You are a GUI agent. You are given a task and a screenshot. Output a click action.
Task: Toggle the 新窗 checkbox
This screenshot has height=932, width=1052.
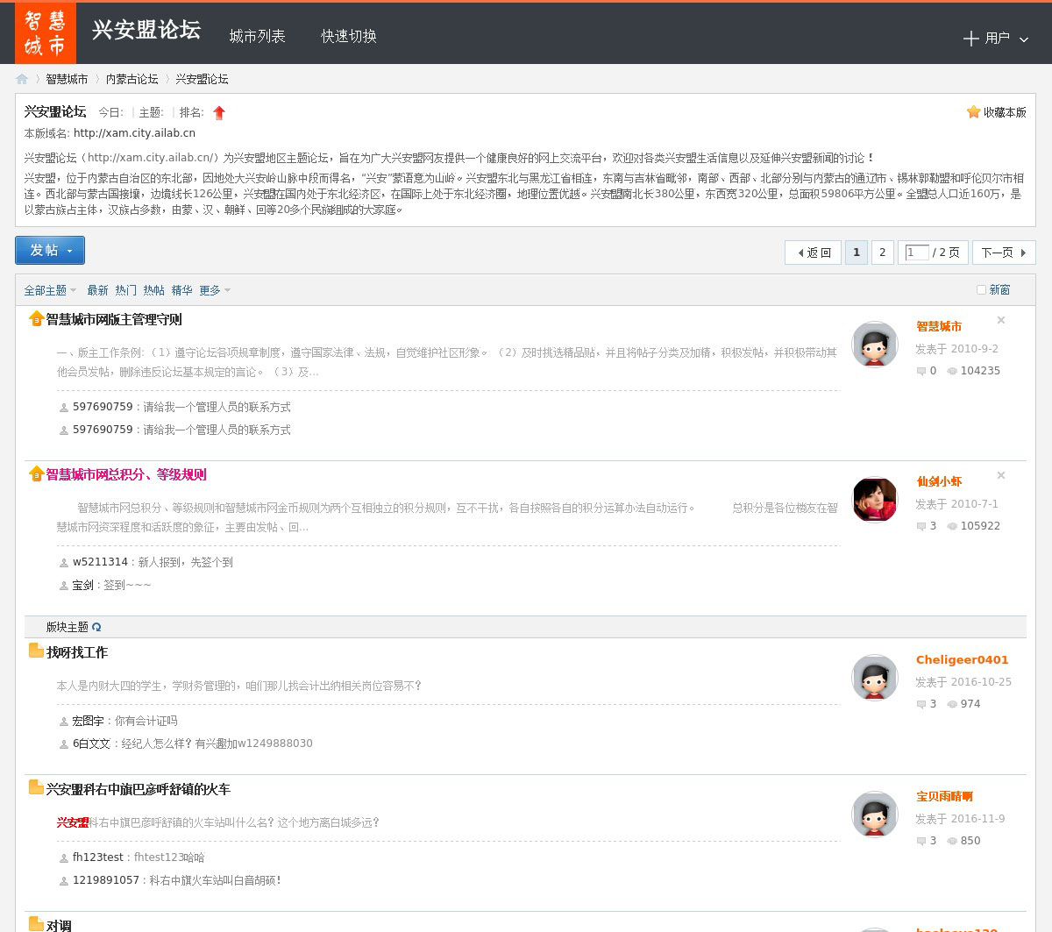point(981,289)
